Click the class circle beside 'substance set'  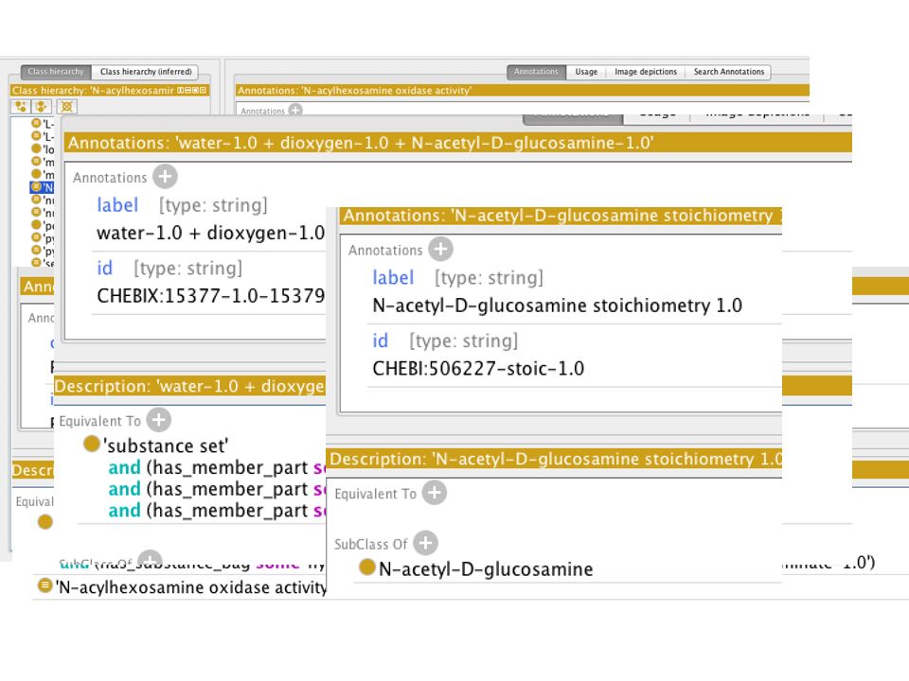(x=92, y=445)
